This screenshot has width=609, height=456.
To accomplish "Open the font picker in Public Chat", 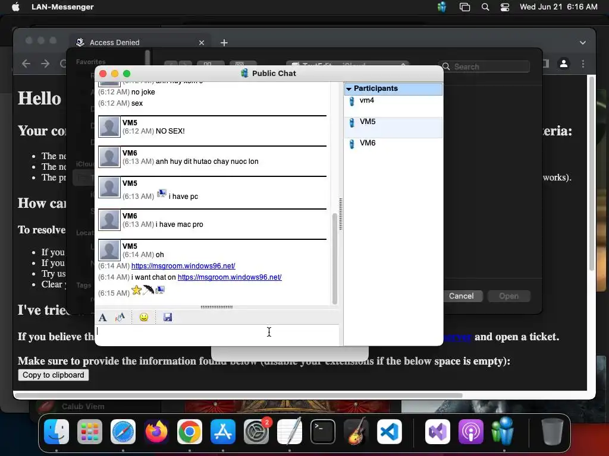I will [x=102, y=318].
